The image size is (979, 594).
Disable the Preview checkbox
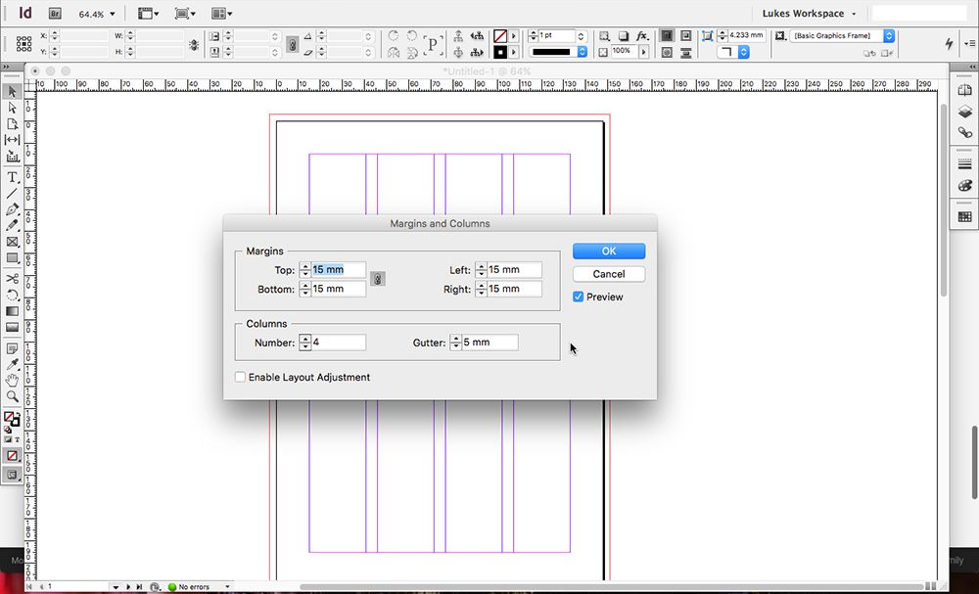click(x=578, y=297)
